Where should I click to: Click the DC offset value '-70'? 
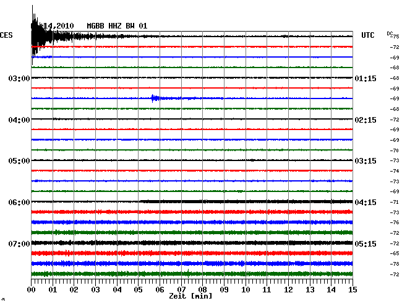395,151
